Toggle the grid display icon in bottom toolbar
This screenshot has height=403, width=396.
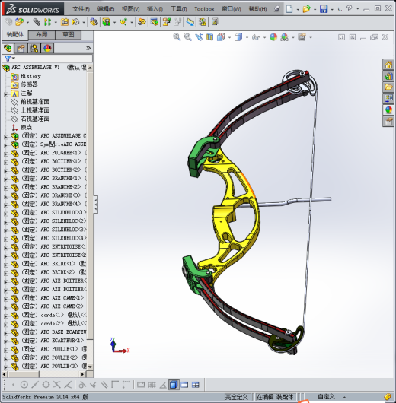tap(152, 385)
